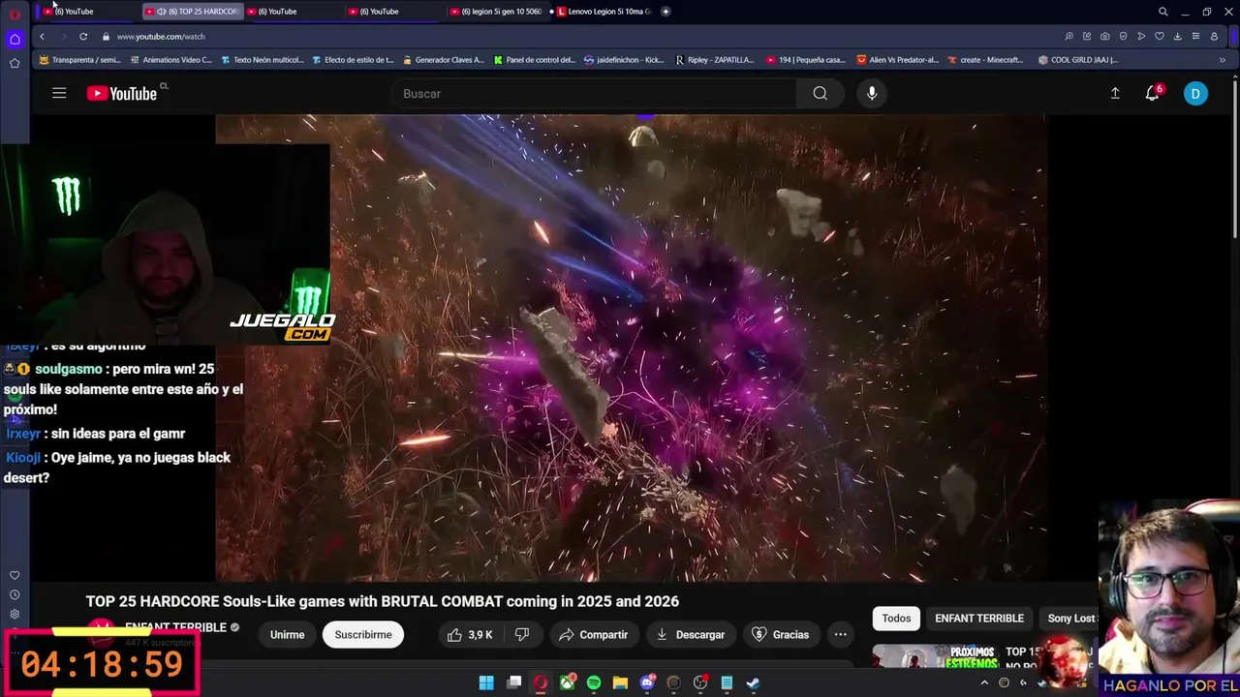This screenshot has width=1240, height=697.
Task: Open Discord from the taskbar
Action: tap(647, 682)
